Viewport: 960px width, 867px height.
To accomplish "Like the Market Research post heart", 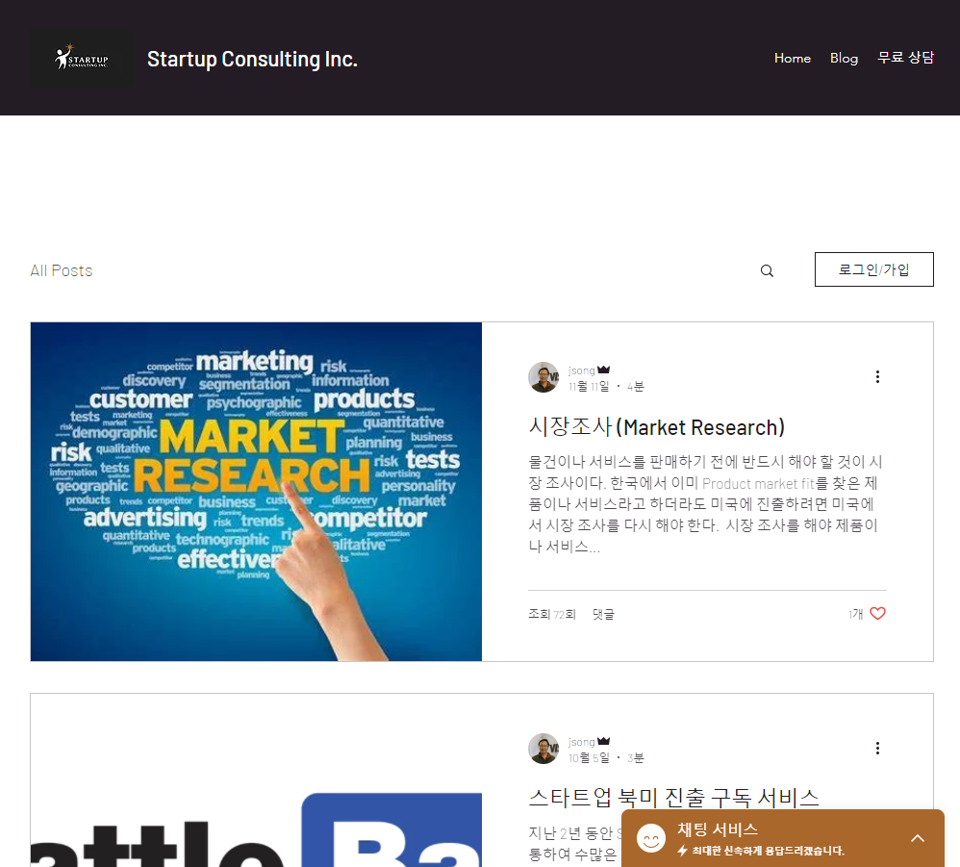I will tap(877, 613).
